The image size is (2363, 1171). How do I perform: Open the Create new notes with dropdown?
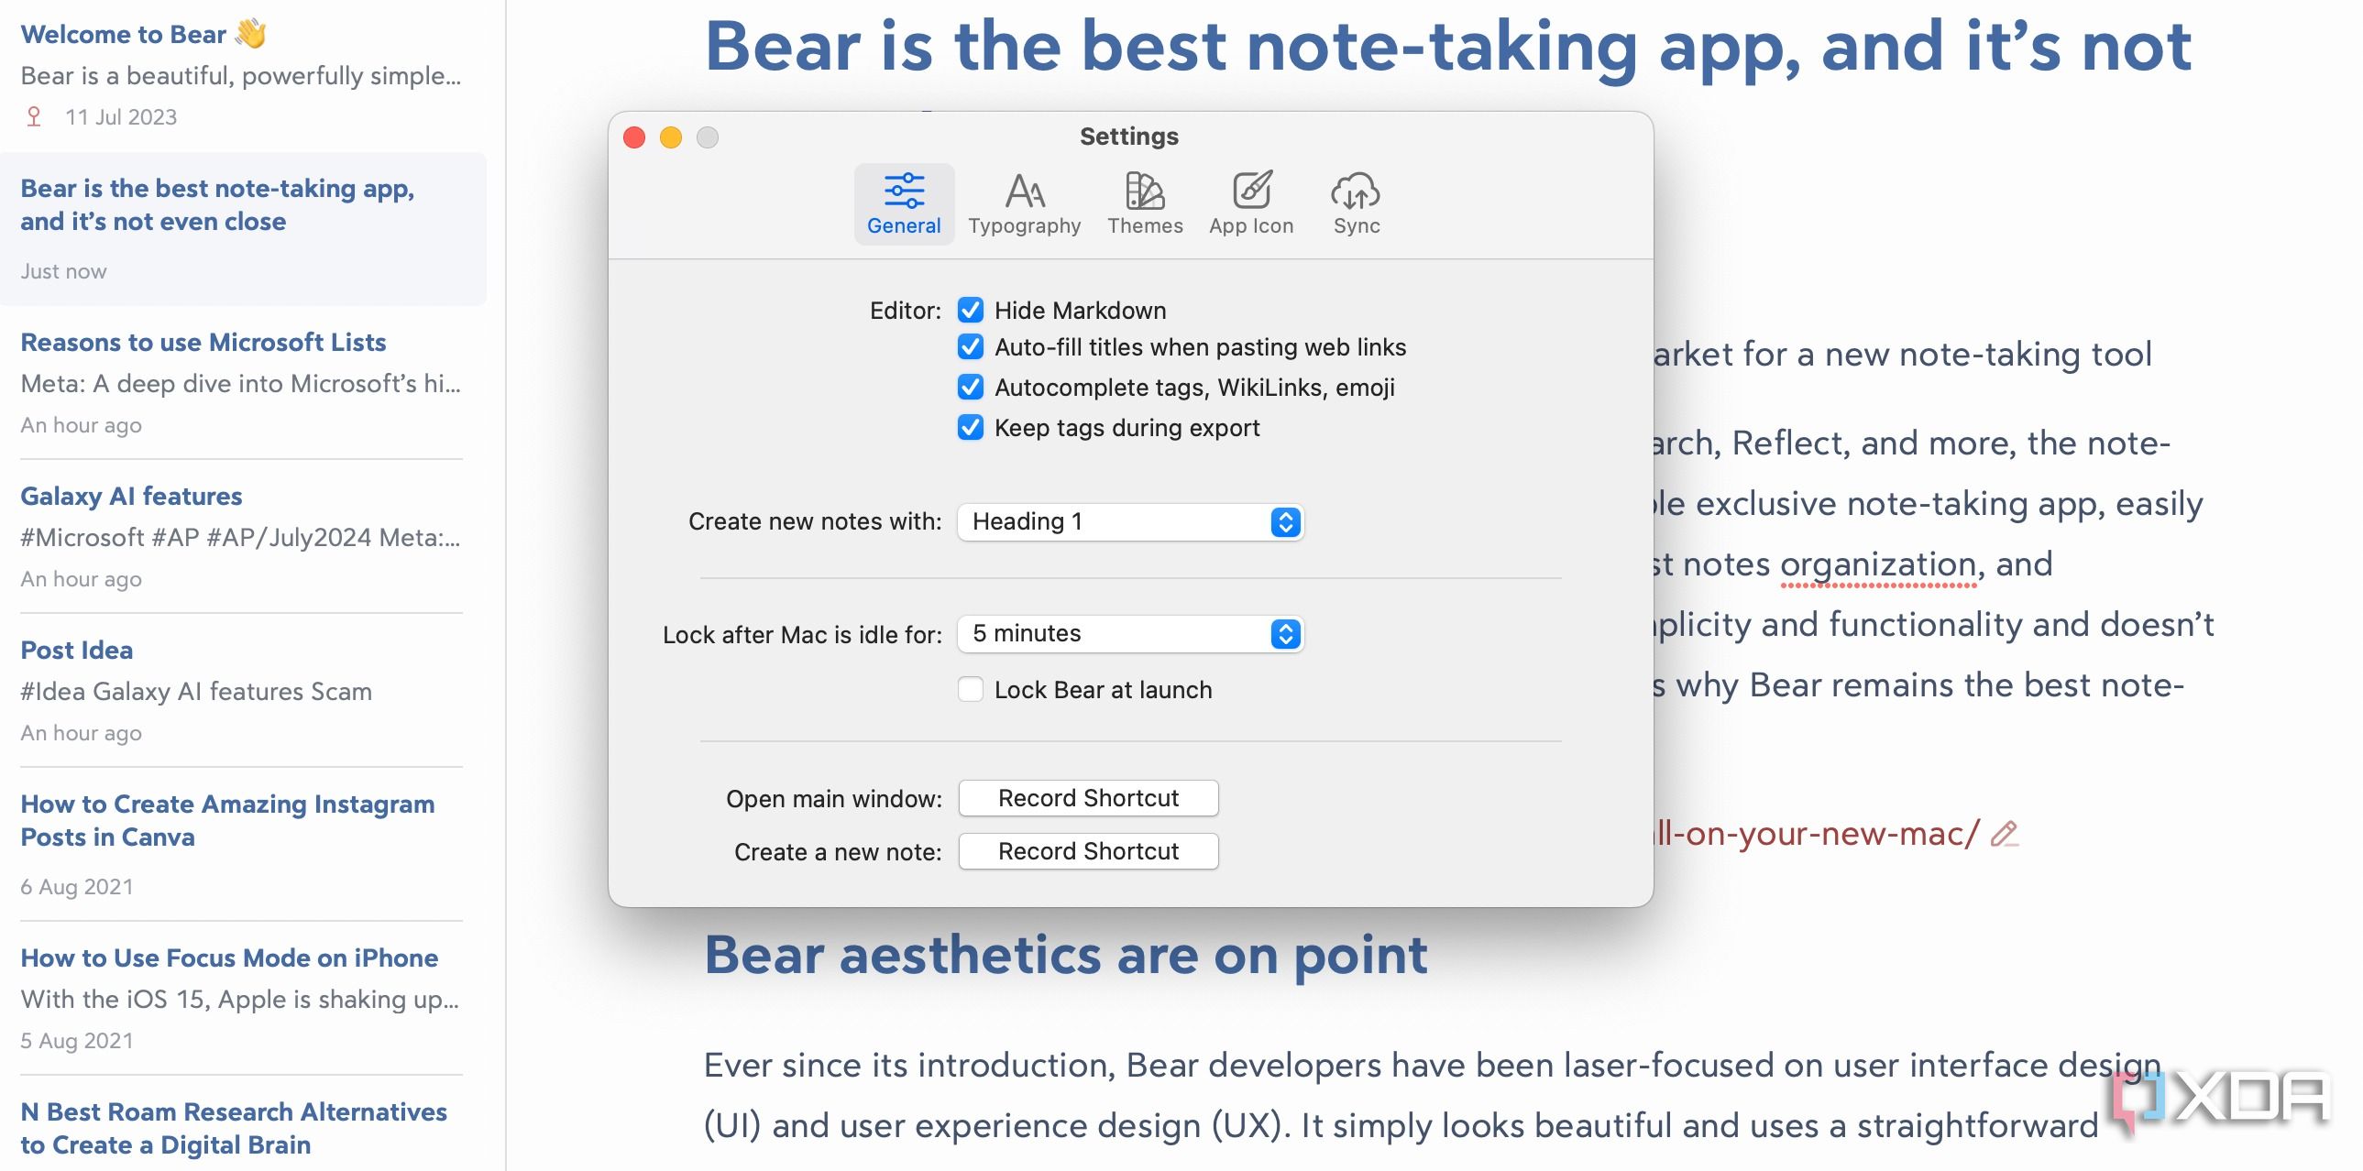click(1130, 521)
